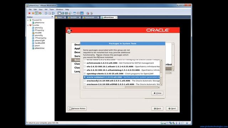Close the Sidebar panel with X
Viewport: 228px width, 128px height.
pyautogui.click(x=52, y=17)
